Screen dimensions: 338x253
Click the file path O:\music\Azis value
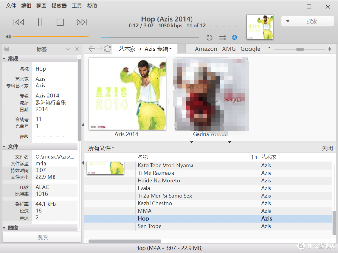[55, 156]
